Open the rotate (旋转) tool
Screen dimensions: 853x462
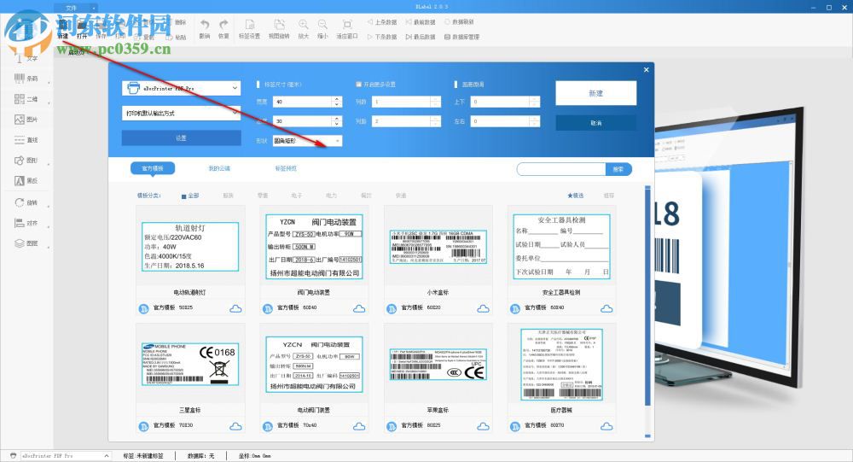pos(26,202)
